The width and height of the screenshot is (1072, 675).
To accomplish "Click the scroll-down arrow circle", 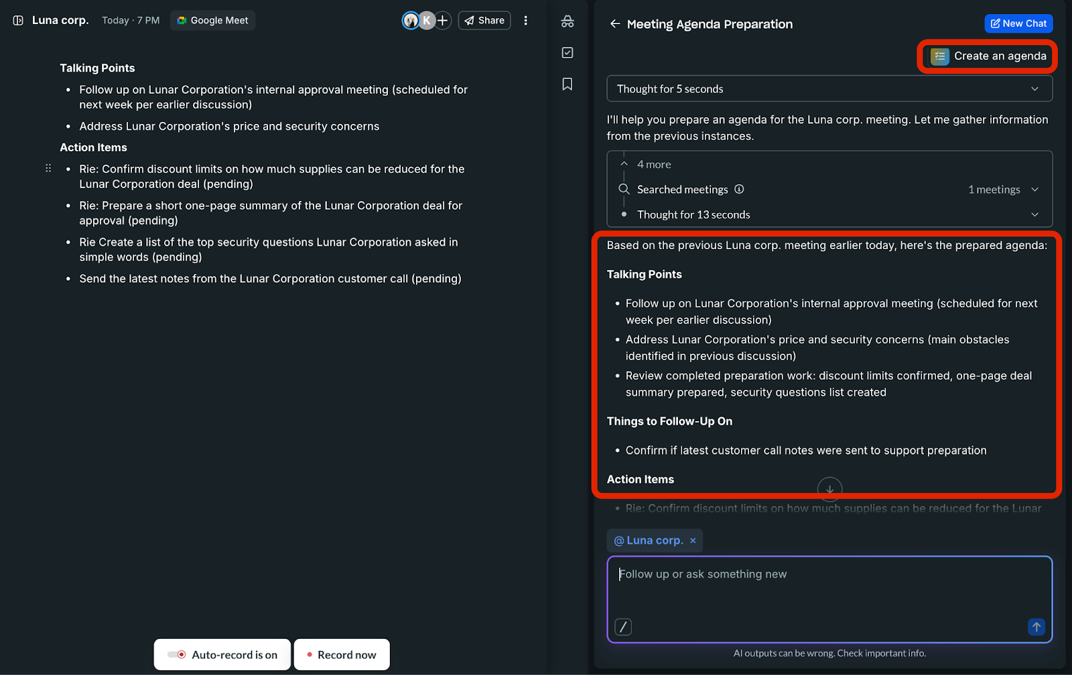I will (x=829, y=489).
